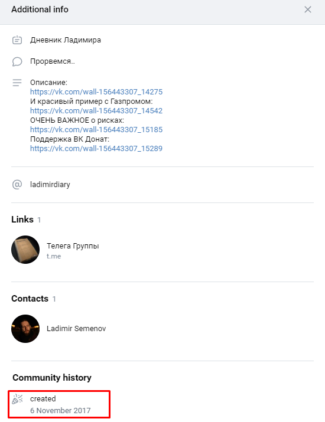Open the risks link ending 15185

click(x=96, y=129)
